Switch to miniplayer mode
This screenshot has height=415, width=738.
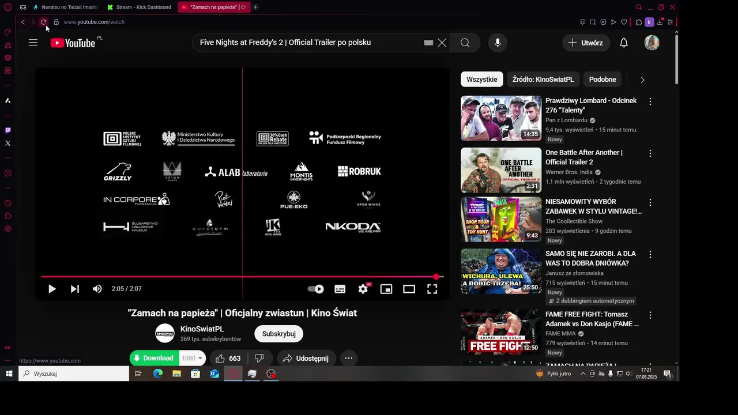(x=386, y=289)
